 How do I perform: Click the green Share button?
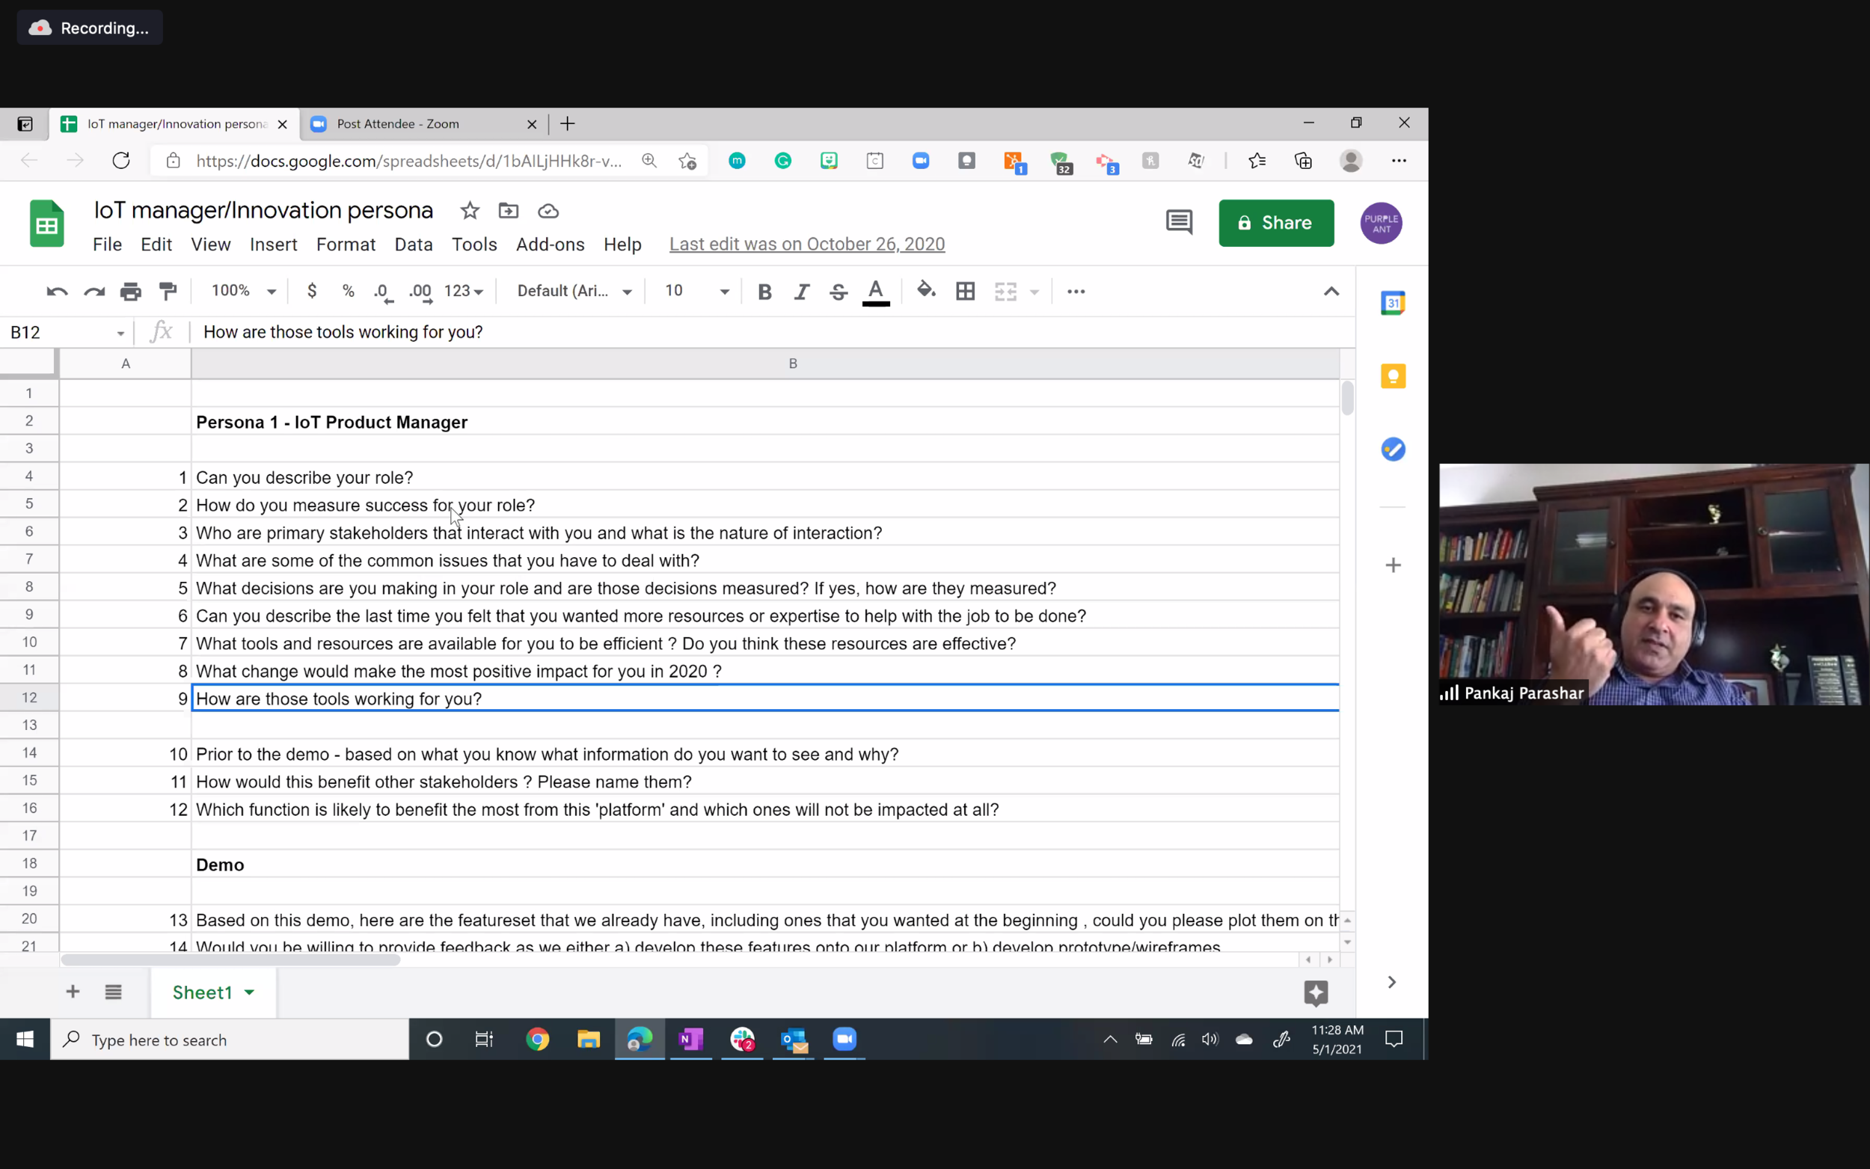pos(1275,223)
